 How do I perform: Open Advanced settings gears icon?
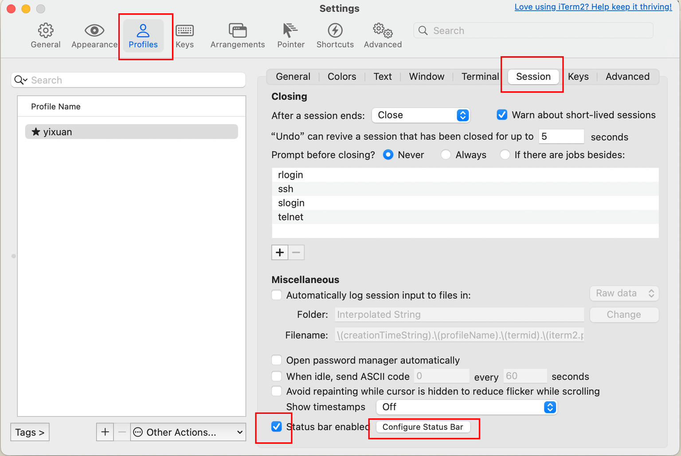tap(383, 31)
